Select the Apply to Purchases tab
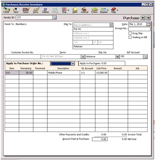Screen dimensions: 155x160 point(102,63)
